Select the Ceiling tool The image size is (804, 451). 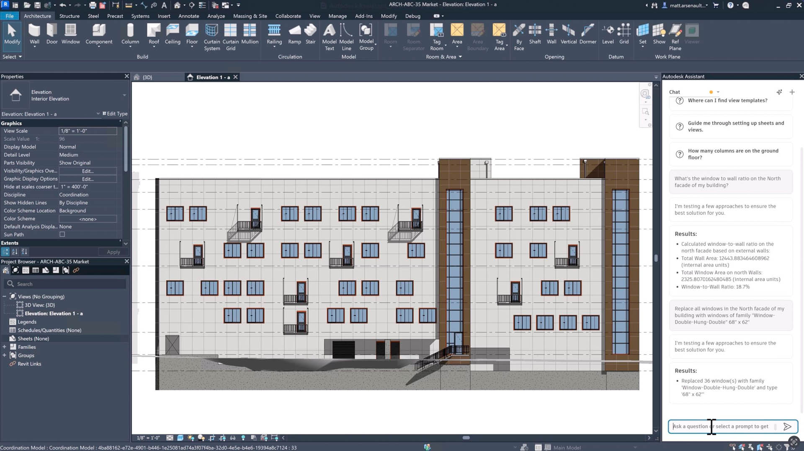[173, 33]
